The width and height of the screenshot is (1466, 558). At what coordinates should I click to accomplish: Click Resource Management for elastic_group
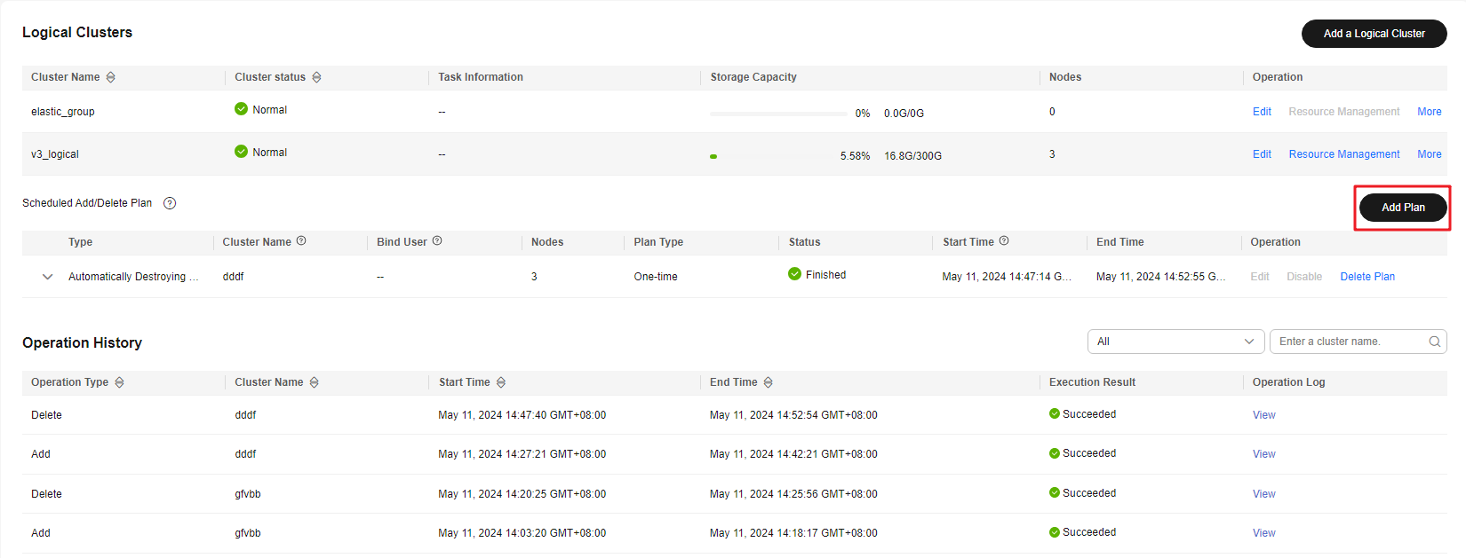[1344, 112]
